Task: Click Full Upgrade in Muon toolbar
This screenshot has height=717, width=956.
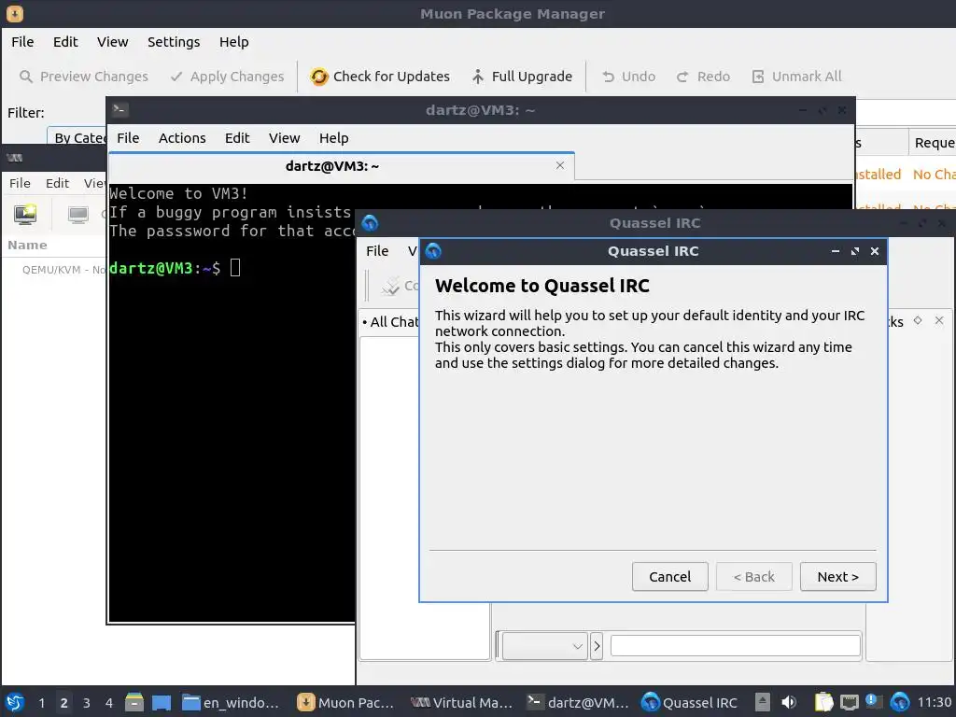Action: tap(523, 77)
